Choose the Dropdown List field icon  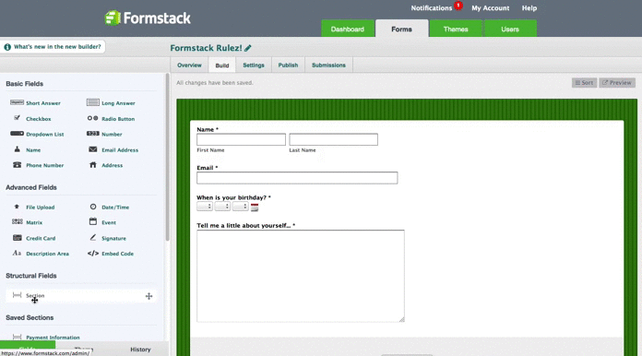(17, 134)
